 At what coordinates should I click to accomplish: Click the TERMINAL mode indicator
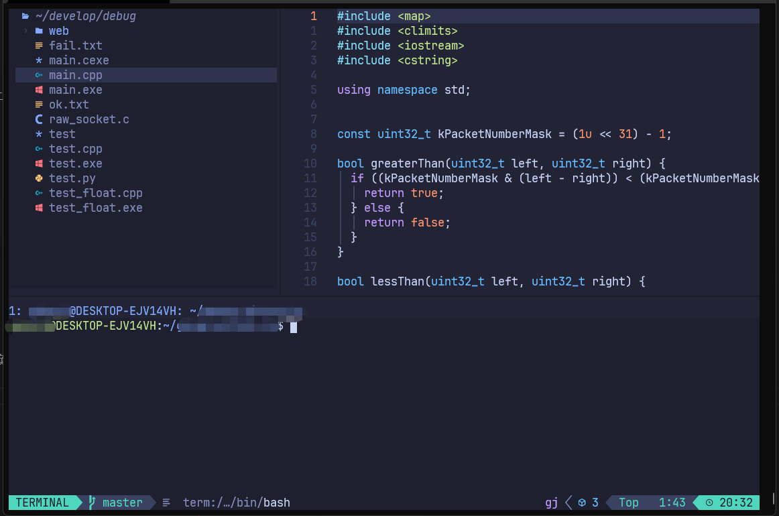coord(42,503)
